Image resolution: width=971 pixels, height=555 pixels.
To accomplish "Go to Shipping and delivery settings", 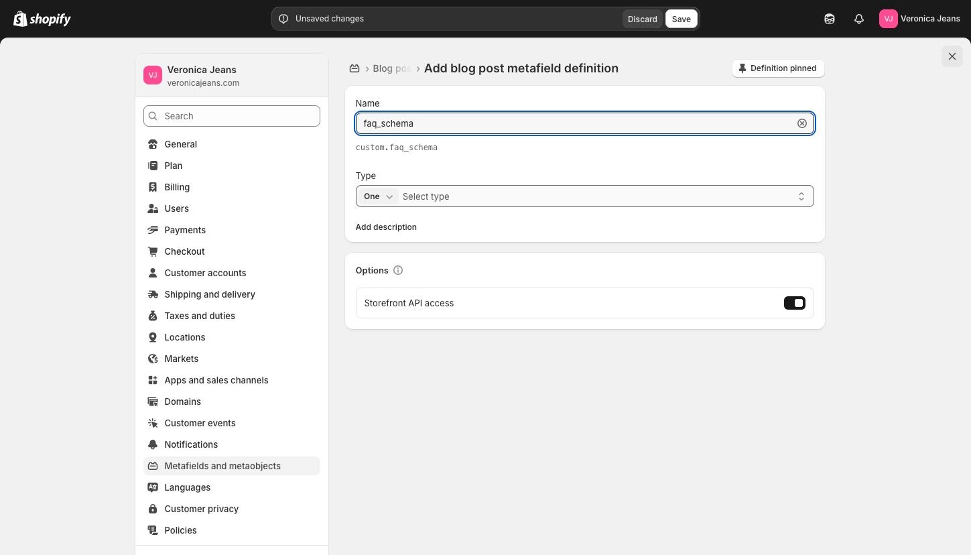I will (x=210, y=294).
